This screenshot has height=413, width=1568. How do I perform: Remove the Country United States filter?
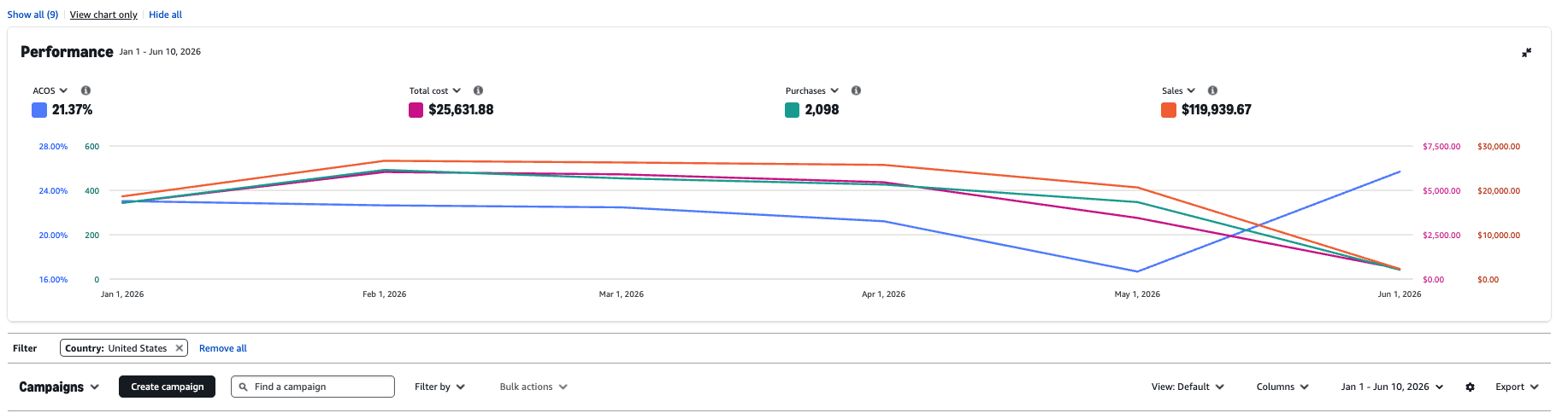click(179, 348)
